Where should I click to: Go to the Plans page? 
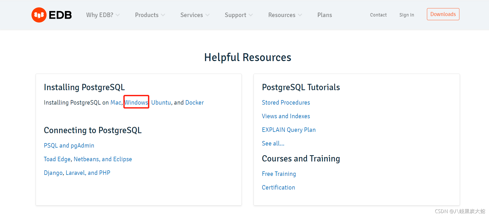coord(325,15)
